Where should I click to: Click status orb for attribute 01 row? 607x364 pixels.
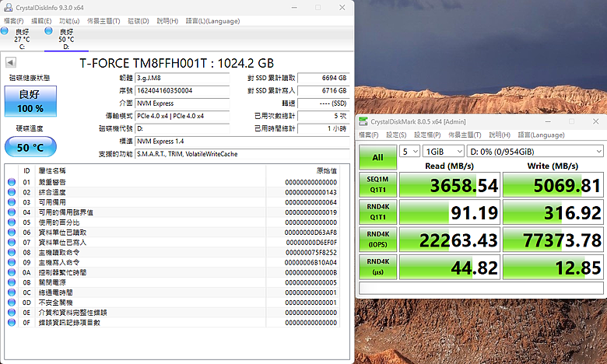click(x=12, y=182)
